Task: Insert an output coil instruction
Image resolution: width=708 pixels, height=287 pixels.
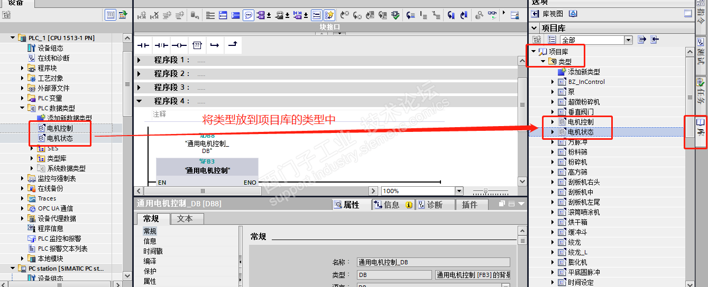Action: (x=179, y=45)
